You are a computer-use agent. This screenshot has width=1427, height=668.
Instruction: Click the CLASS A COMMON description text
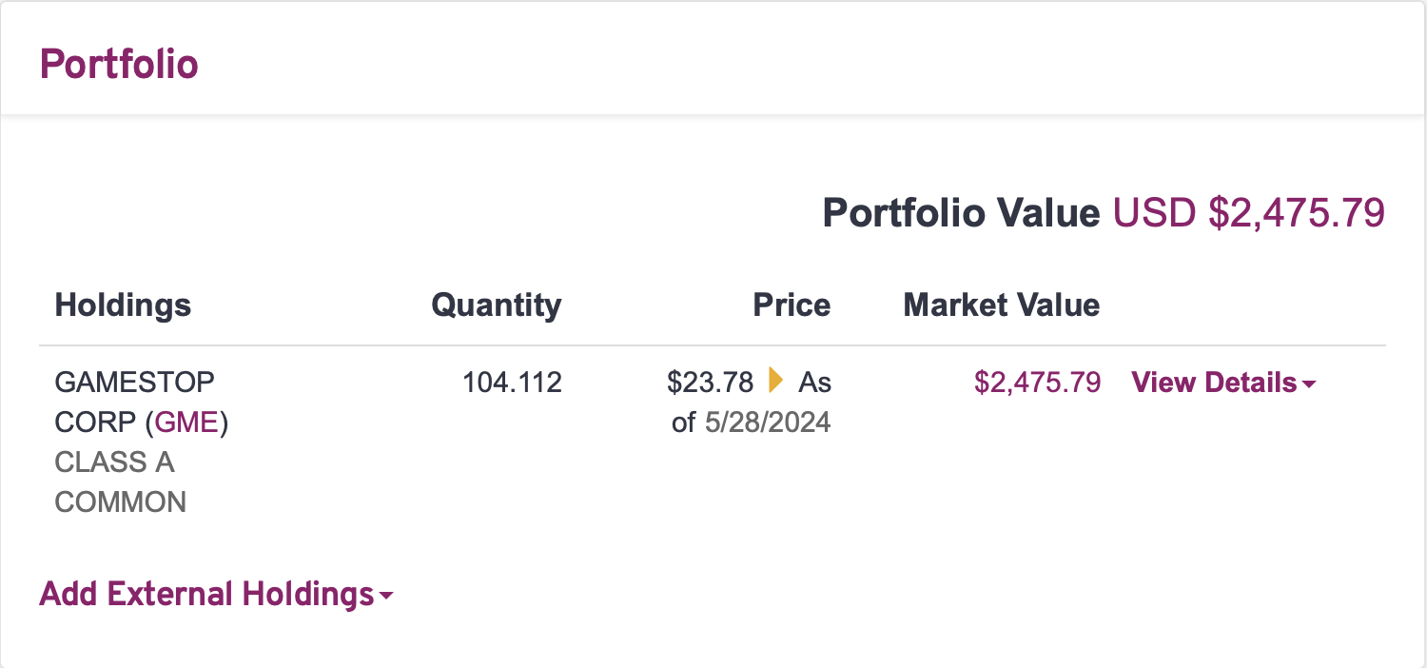click(120, 481)
